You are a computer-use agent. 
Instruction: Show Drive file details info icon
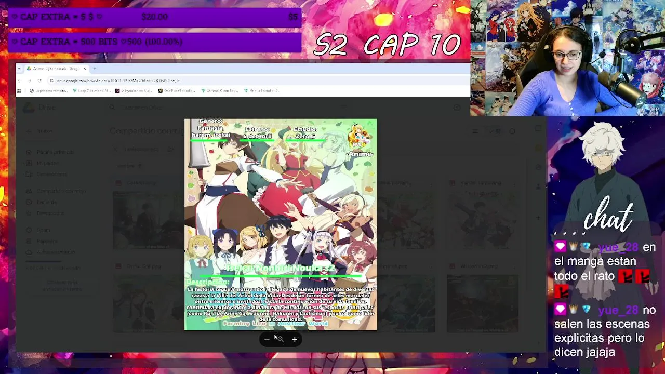[512, 131]
